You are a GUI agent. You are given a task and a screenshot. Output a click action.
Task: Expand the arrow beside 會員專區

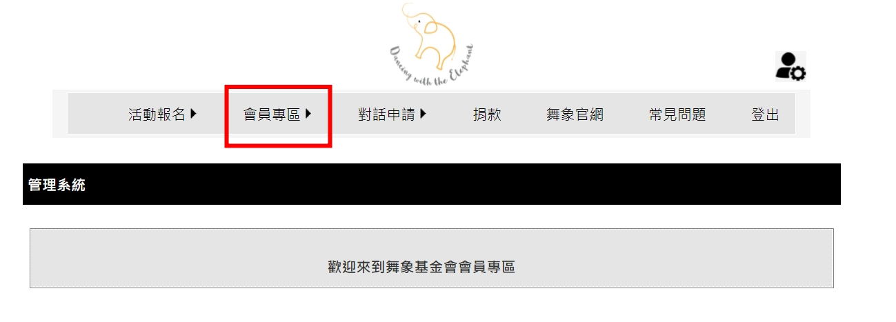[308, 114]
